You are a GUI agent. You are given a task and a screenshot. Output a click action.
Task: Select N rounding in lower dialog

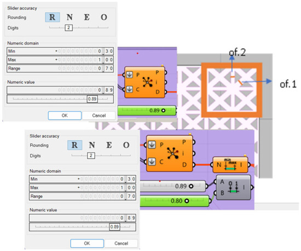coord(92,145)
